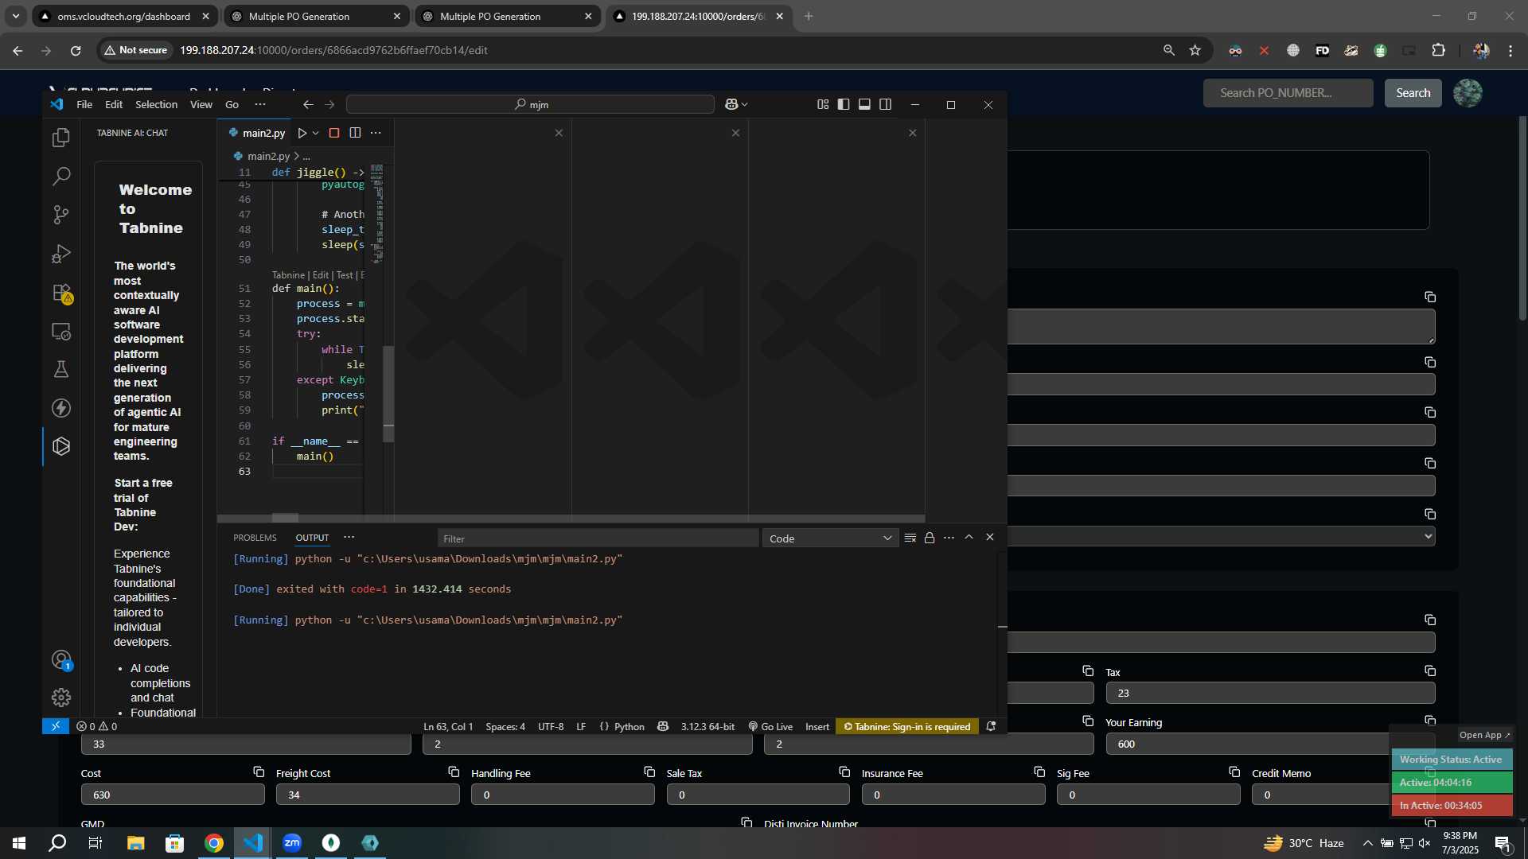Open the Explorer view in VS Code
This screenshot has width=1528, height=859.
tap(61, 138)
